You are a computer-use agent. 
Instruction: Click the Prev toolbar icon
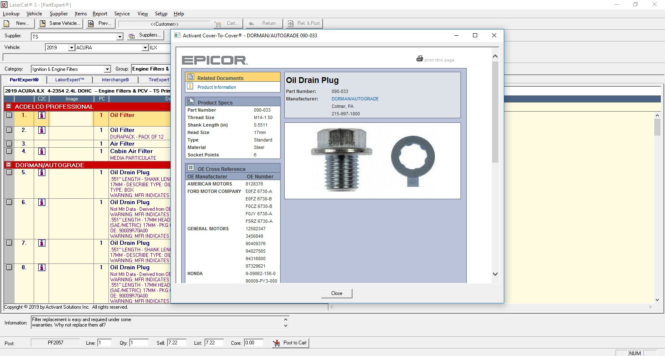pyautogui.click(x=91, y=24)
